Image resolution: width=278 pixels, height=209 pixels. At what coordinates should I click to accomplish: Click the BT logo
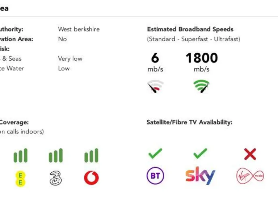(155, 176)
